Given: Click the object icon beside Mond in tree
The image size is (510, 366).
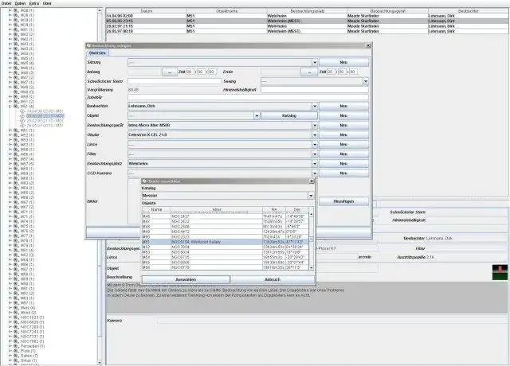Looking at the screenshot, I should [16, 313].
